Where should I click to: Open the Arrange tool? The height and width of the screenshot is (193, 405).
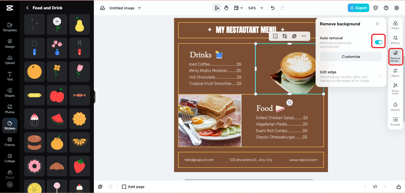click(x=395, y=121)
